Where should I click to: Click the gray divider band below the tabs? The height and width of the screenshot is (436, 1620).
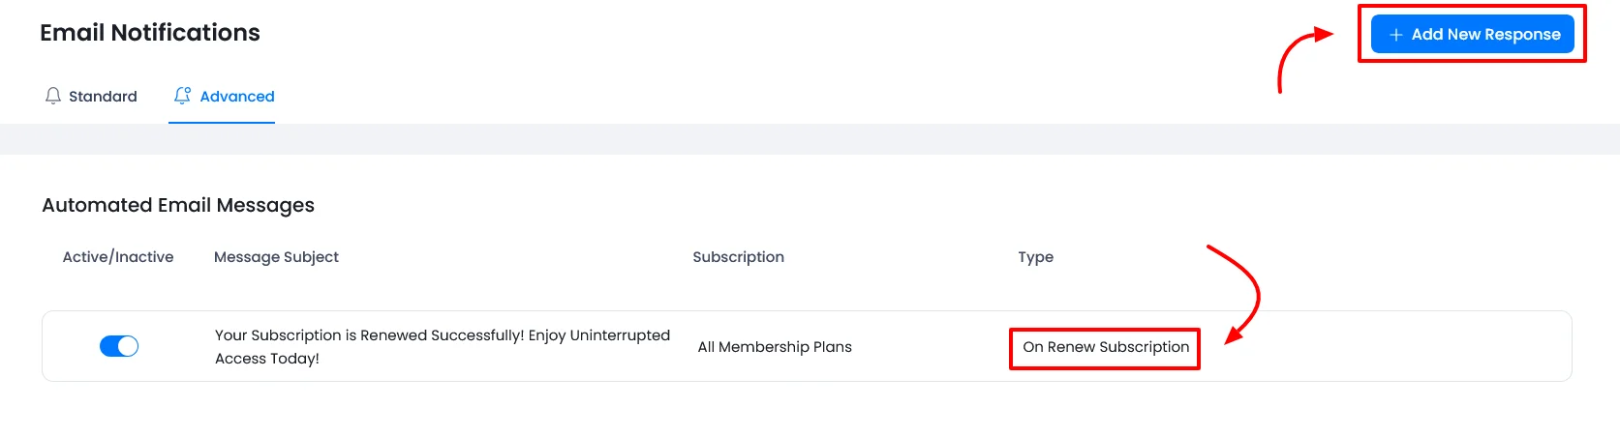tap(810, 139)
